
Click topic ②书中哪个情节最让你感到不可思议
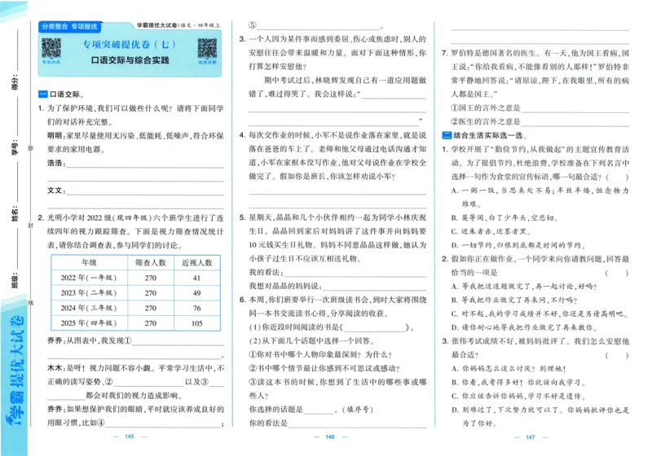[x=324, y=368]
